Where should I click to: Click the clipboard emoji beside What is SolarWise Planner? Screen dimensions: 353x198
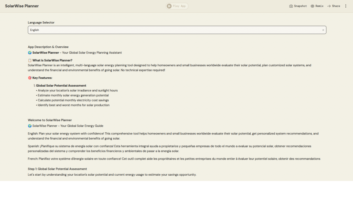[30, 60]
